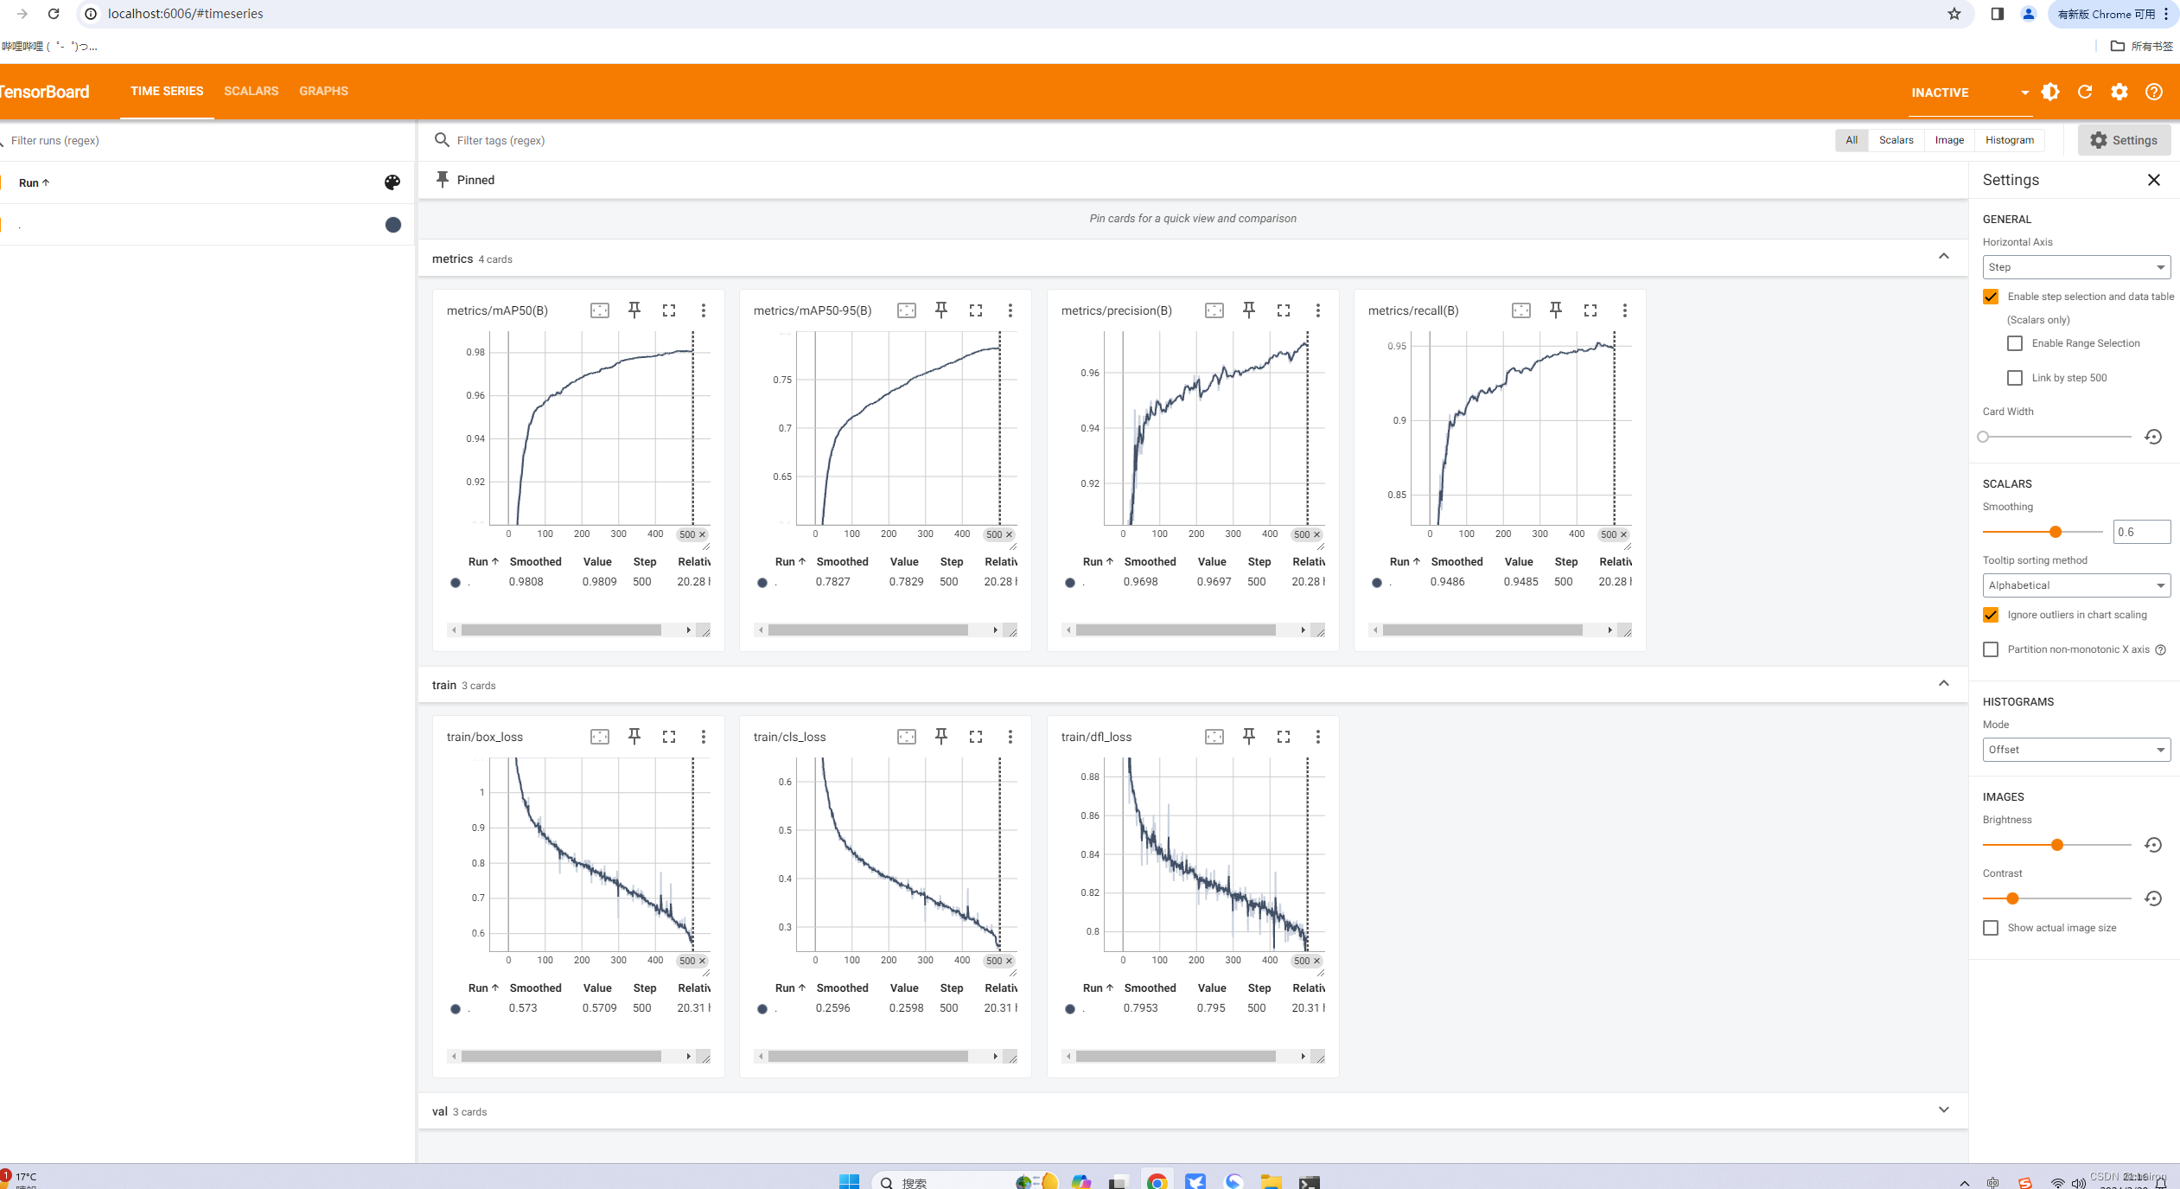Screen dimensions: 2180x1189
Task: Click the Filter tags regex input field
Action: pos(1141,139)
